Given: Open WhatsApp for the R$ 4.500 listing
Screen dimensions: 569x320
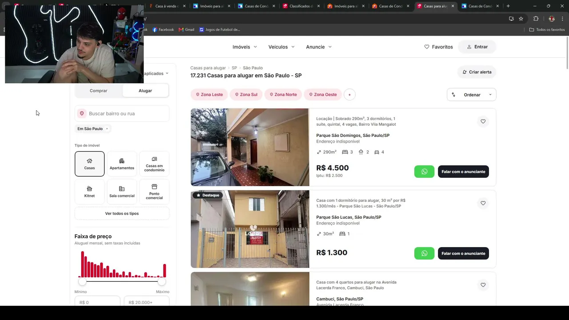Looking at the screenshot, I should [x=424, y=172].
